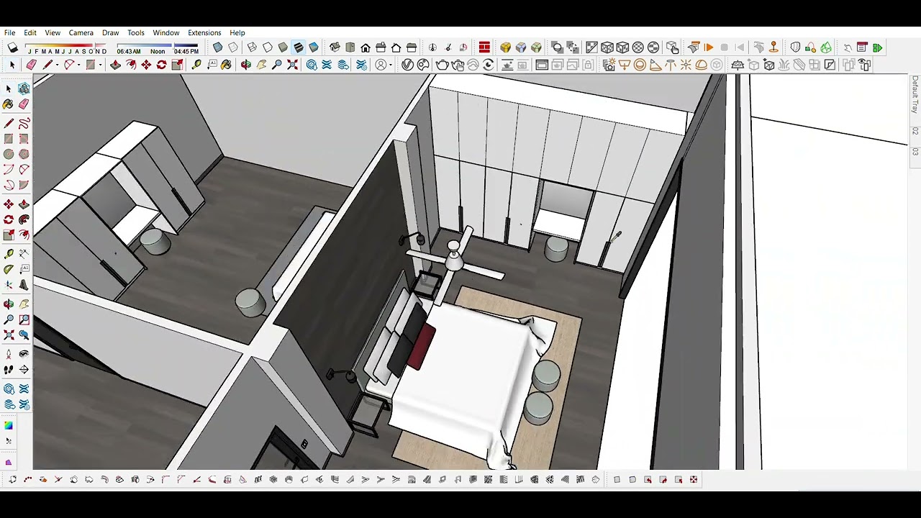Open the Draw menu
This screenshot has width=921, height=518.
point(110,32)
